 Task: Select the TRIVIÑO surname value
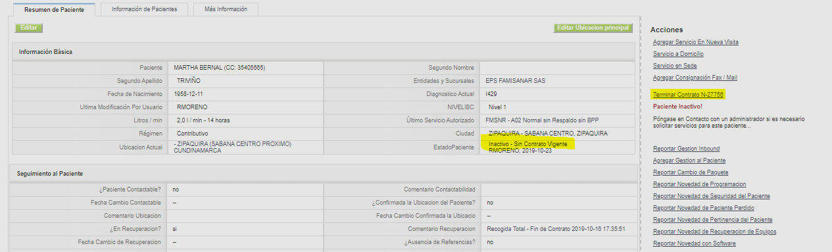(x=188, y=81)
